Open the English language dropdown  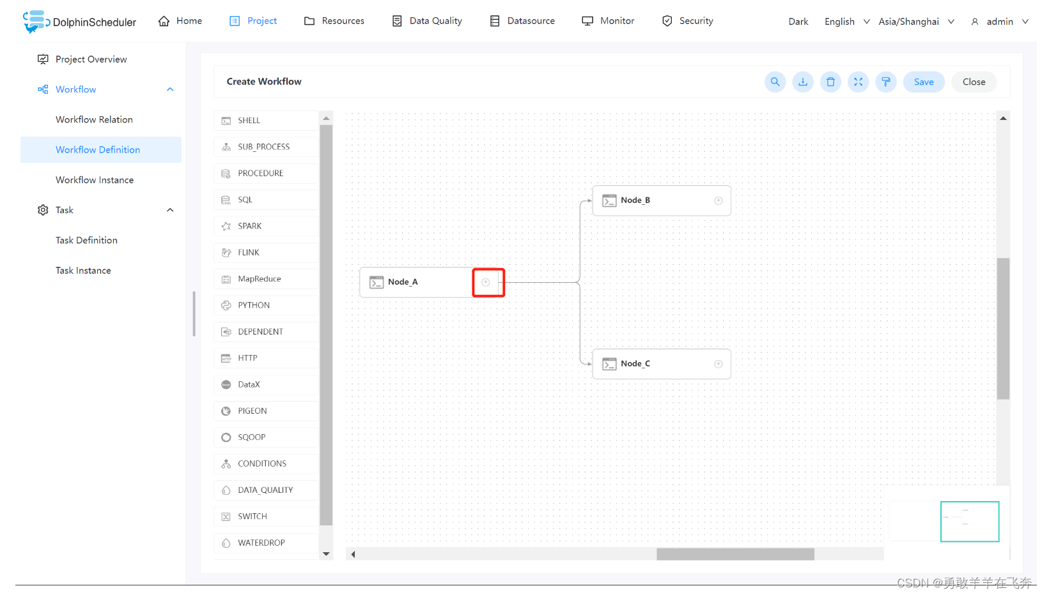pos(846,22)
